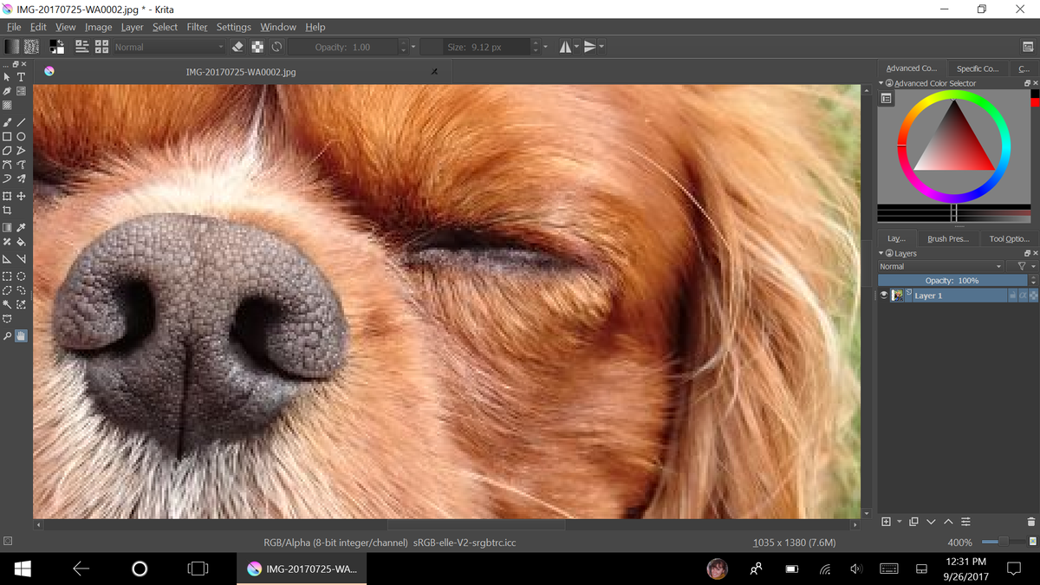This screenshot has height=585, width=1040.
Task: Click the Opacity 100% slider in Layers panel
Action: [952, 280]
